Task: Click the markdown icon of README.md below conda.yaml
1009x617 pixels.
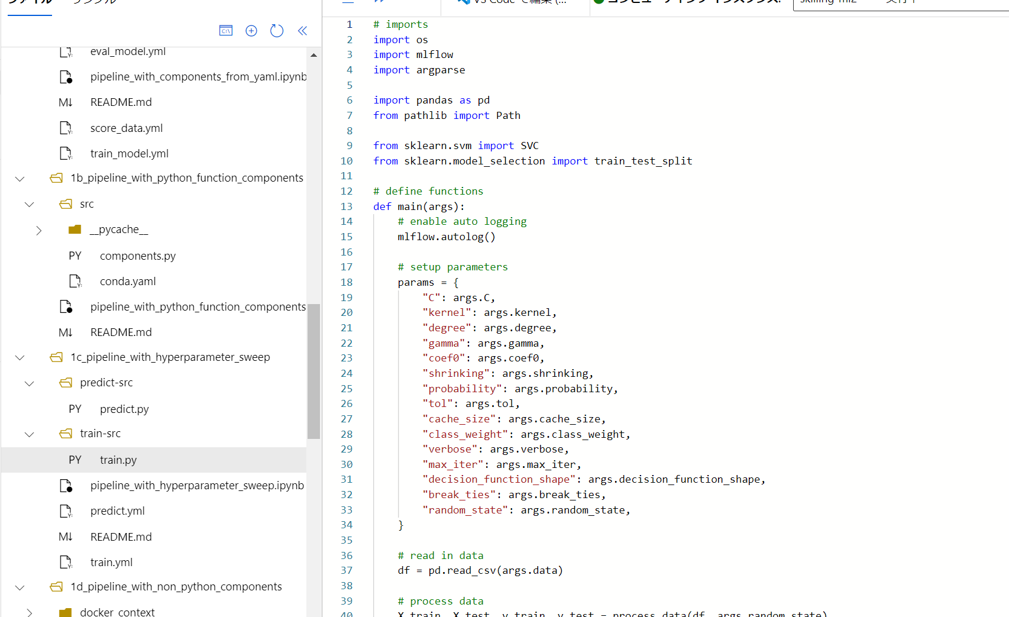Action: click(x=66, y=332)
